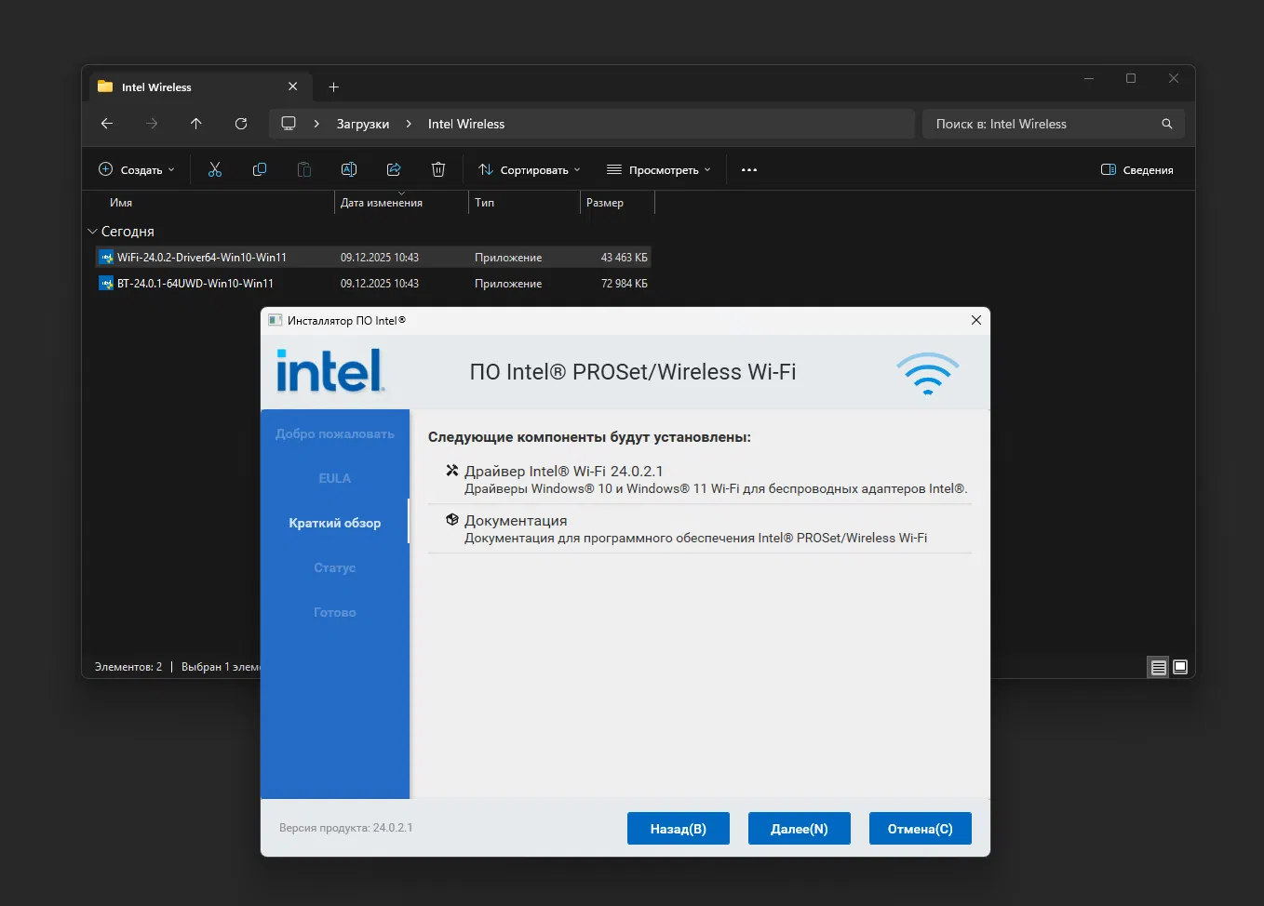Screen dimensions: 1264x906
Task: Click the Назад(B) button
Action: point(678,829)
